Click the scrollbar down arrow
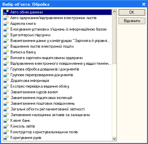 [x=114, y=139]
